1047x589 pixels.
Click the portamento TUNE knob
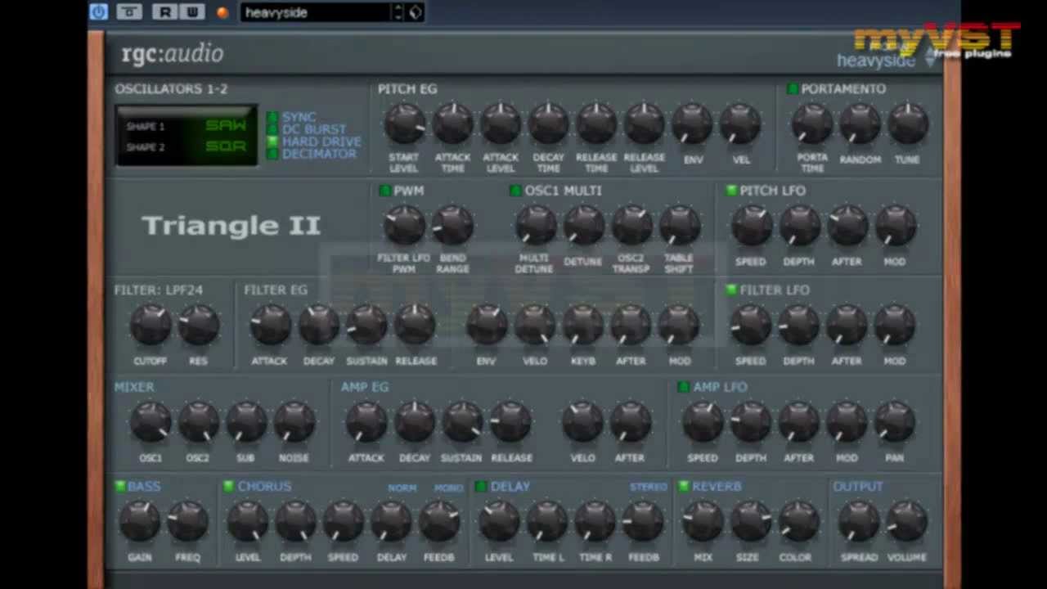tap(907, 124)
